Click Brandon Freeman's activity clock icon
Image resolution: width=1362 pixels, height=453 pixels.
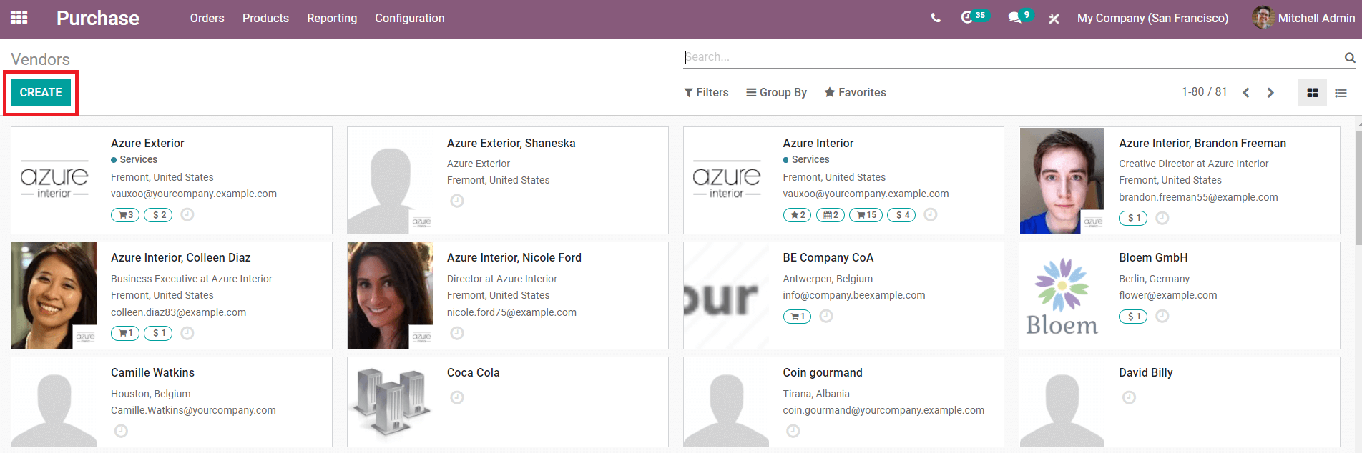coord(1162,218)
